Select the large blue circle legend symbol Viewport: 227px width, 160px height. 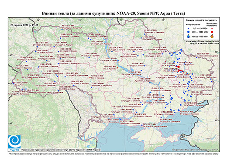click(189, 32)
